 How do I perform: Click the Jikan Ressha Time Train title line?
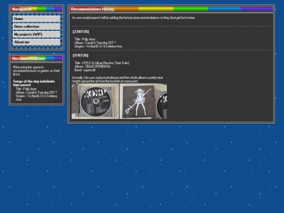point(102,63)
